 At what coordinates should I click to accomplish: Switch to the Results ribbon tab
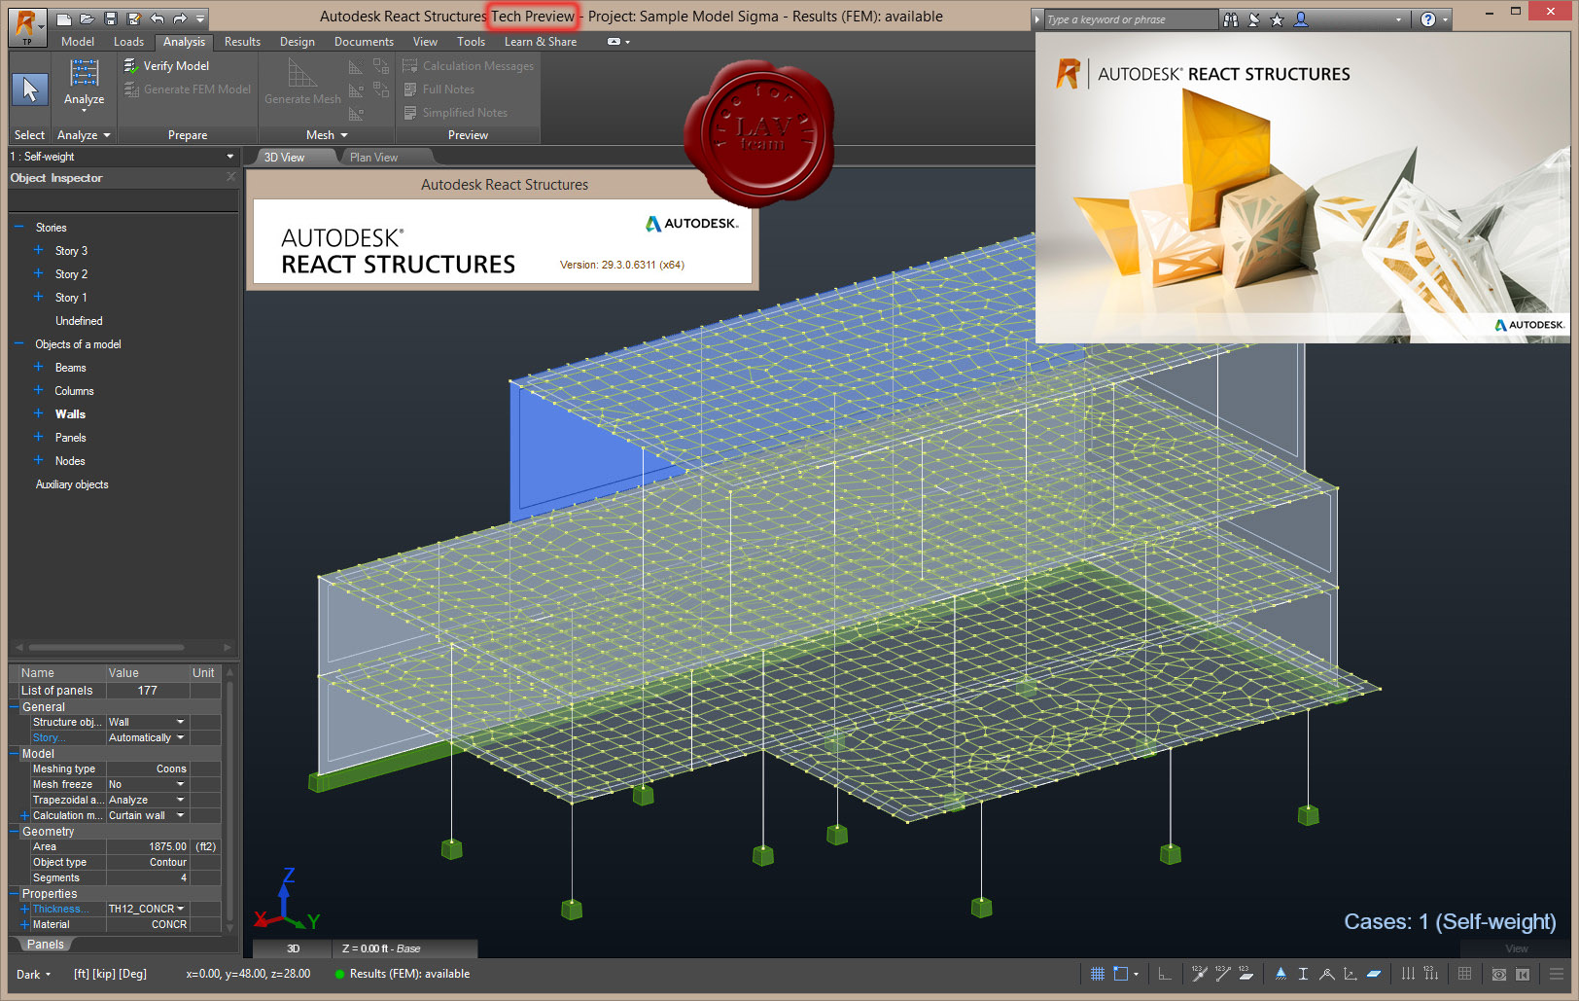(x=242, y=42)
